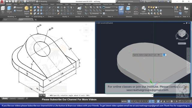This screenshot has width=192, height=108.
Task: Switch to Layout1 tab
Action: 13,98
